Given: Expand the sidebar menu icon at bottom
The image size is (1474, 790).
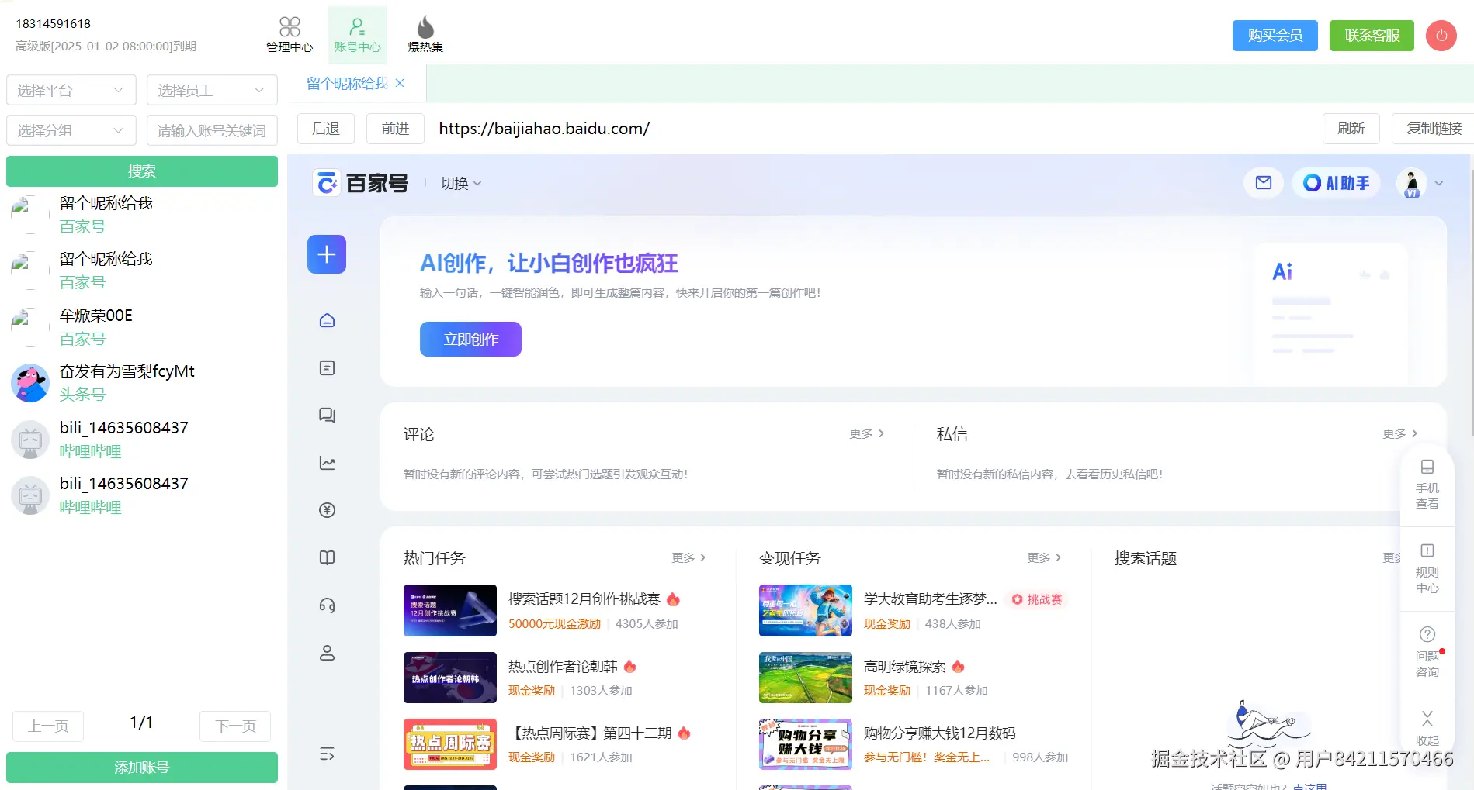Looking at the screenshot, I should click(327, 754).
